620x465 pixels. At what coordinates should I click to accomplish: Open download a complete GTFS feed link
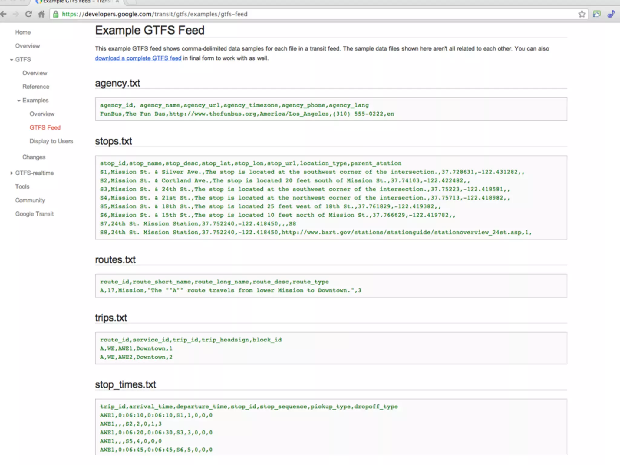pyautogui.click(x=138, y=58)
